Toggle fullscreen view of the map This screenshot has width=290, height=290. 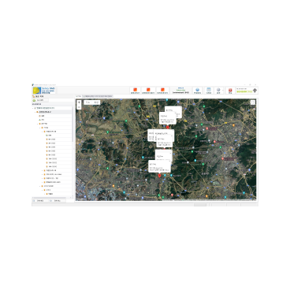[252, 102]
